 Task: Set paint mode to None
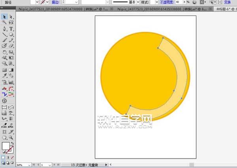(12, 158)
